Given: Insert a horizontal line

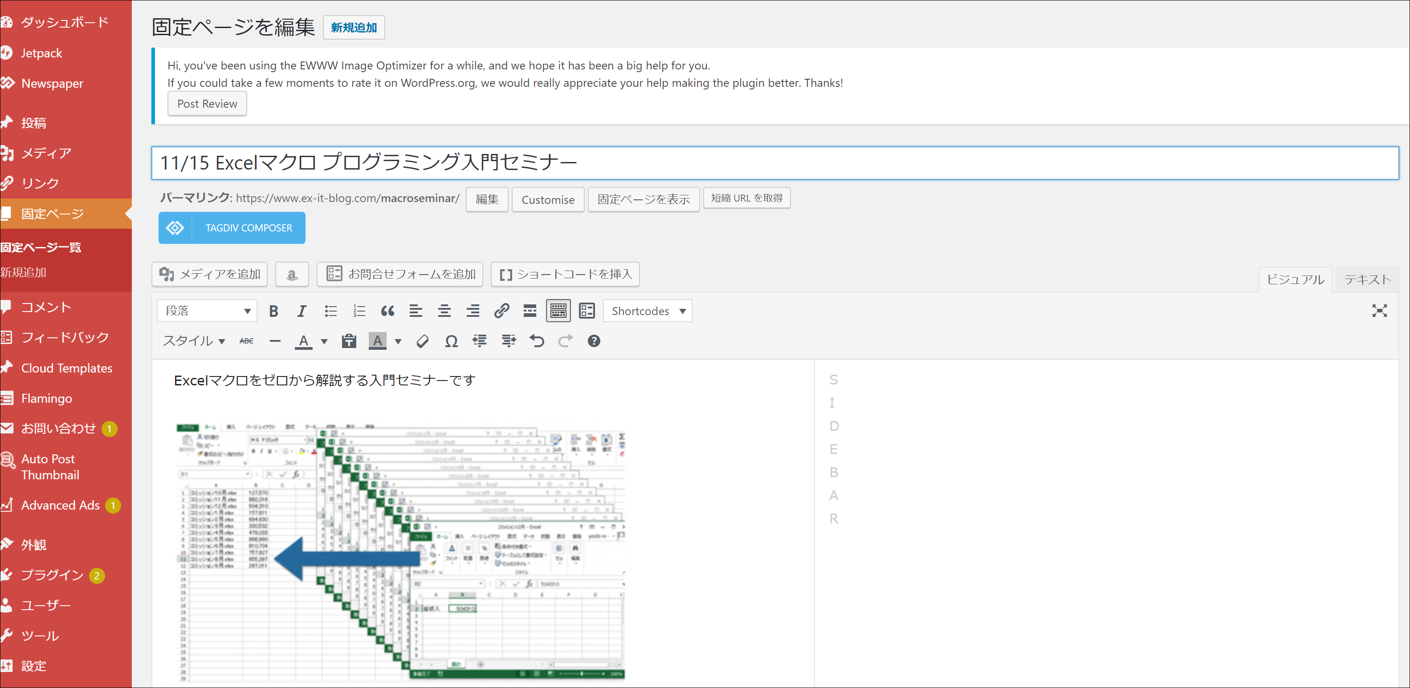Looking at the screenshot, I should (275, 341).
